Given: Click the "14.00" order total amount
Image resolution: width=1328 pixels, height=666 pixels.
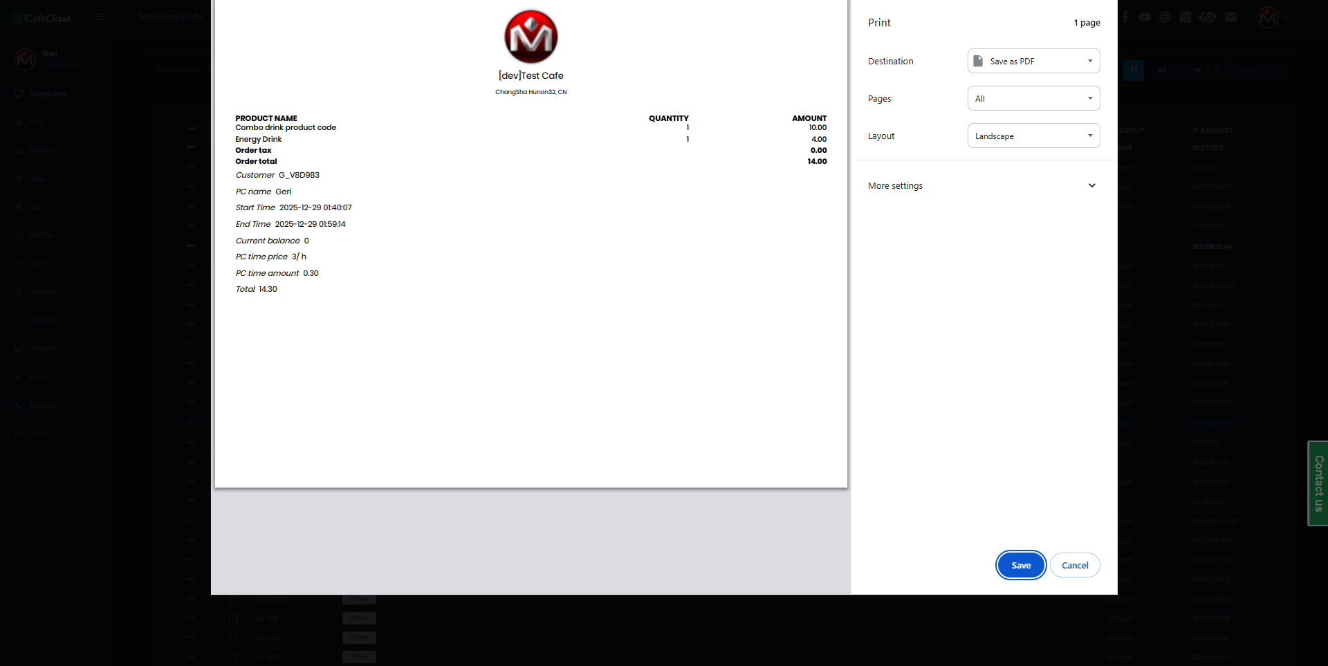Looking at the screenshot, I should [x=817, y=162].
